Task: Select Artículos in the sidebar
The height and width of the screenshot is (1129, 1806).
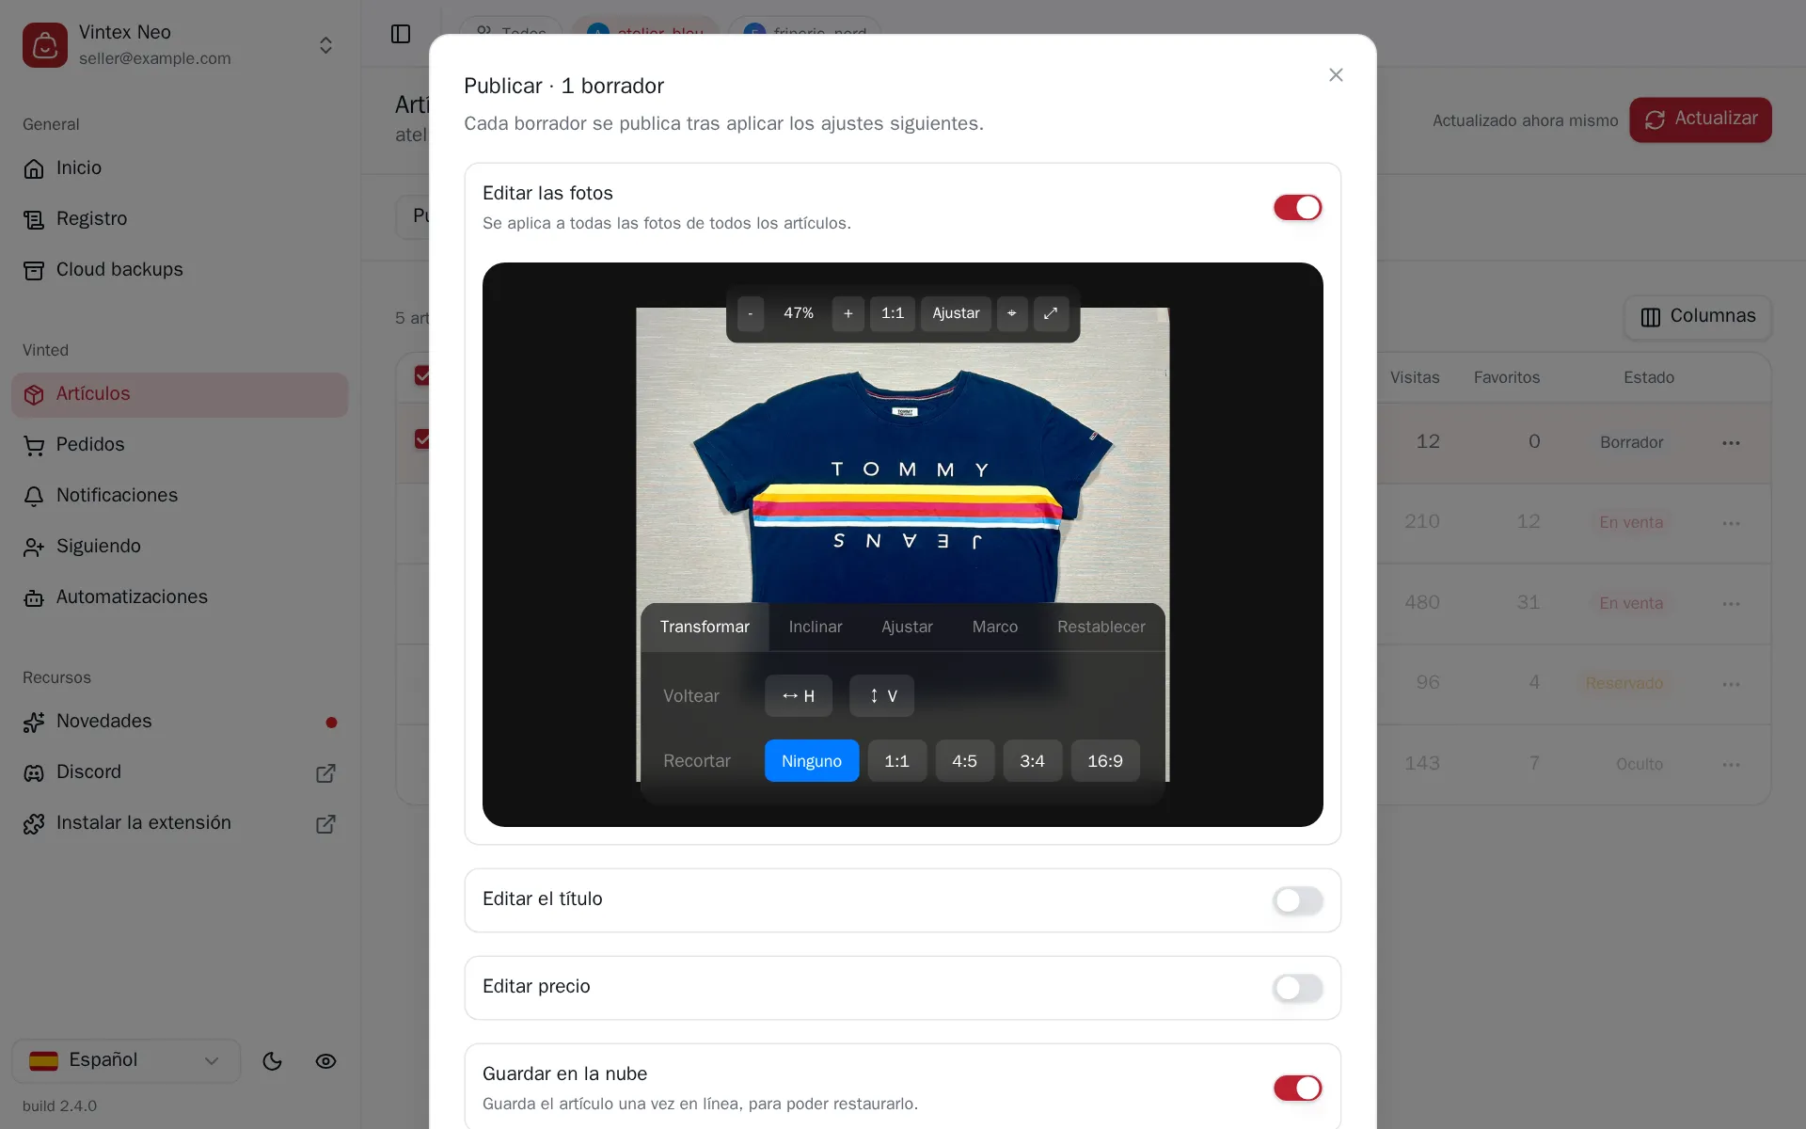Action: (180, 394)
